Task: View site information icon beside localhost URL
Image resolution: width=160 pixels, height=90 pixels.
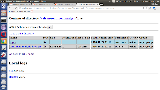Action: point(20,8)
